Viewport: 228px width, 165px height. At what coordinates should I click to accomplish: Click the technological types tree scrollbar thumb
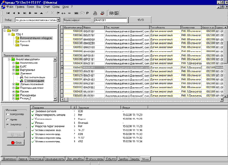[55, 69]
